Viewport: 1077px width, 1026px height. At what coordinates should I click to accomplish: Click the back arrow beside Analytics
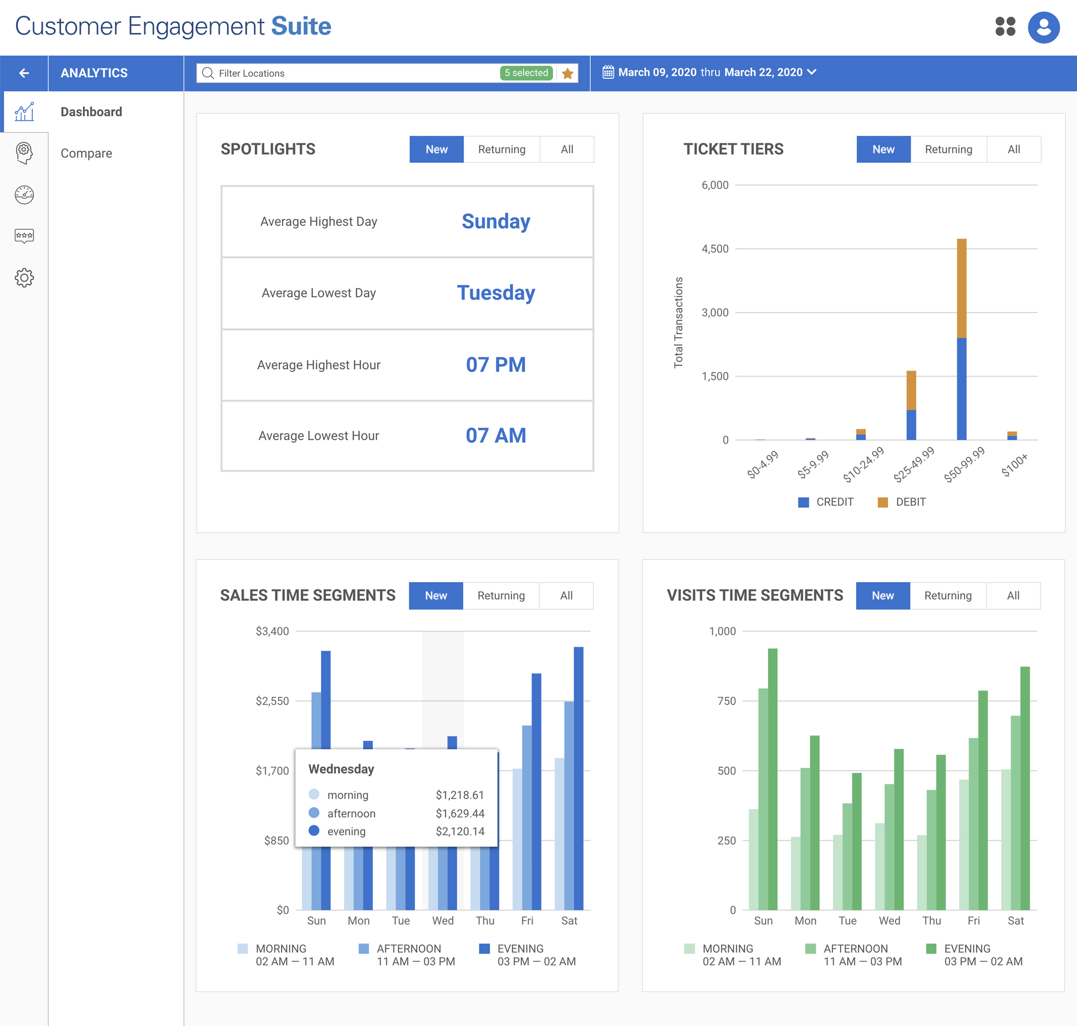[24, 73]
